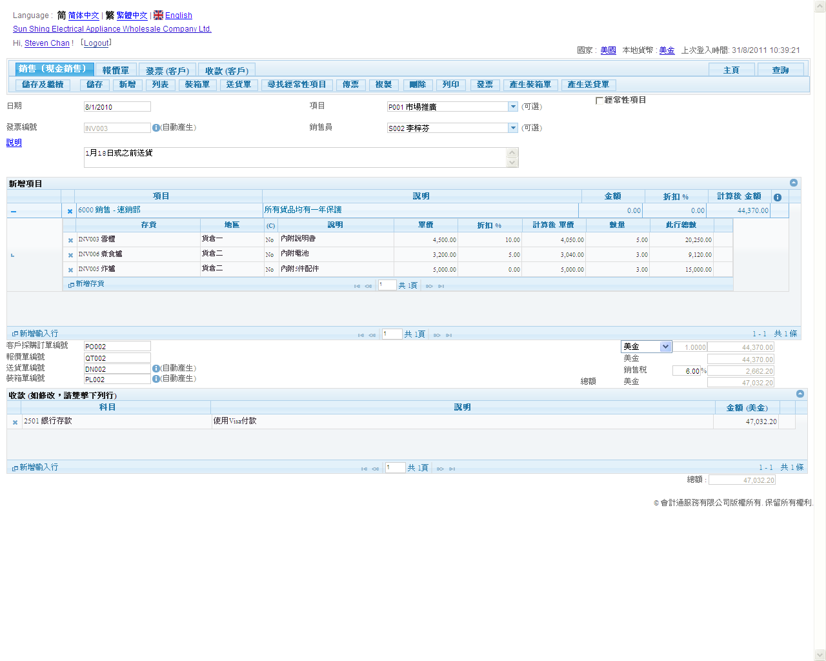Collapse the 收款 panel using its round toggle
Screen dimensions: 826x661
click(x=800, y=394)
